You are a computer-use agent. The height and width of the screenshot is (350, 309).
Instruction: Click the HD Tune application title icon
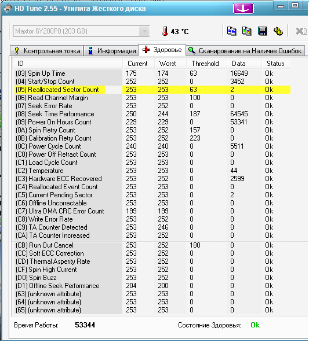tap(8, 9)
